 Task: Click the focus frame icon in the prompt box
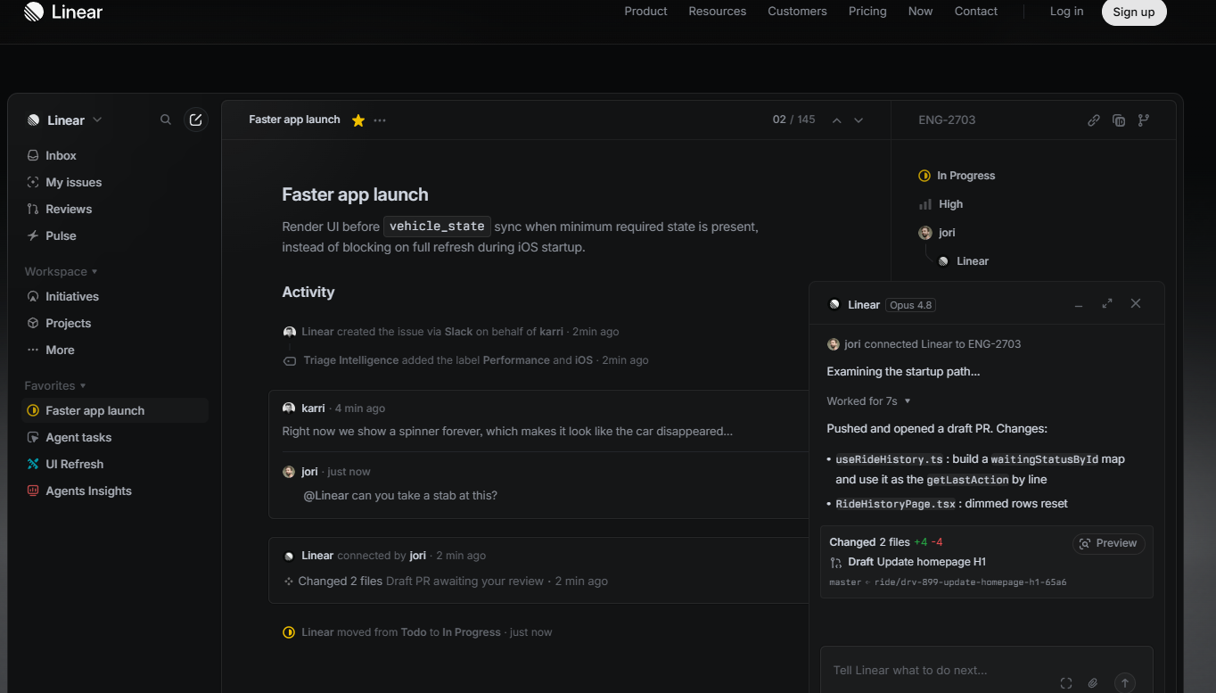coord(1066,683)
